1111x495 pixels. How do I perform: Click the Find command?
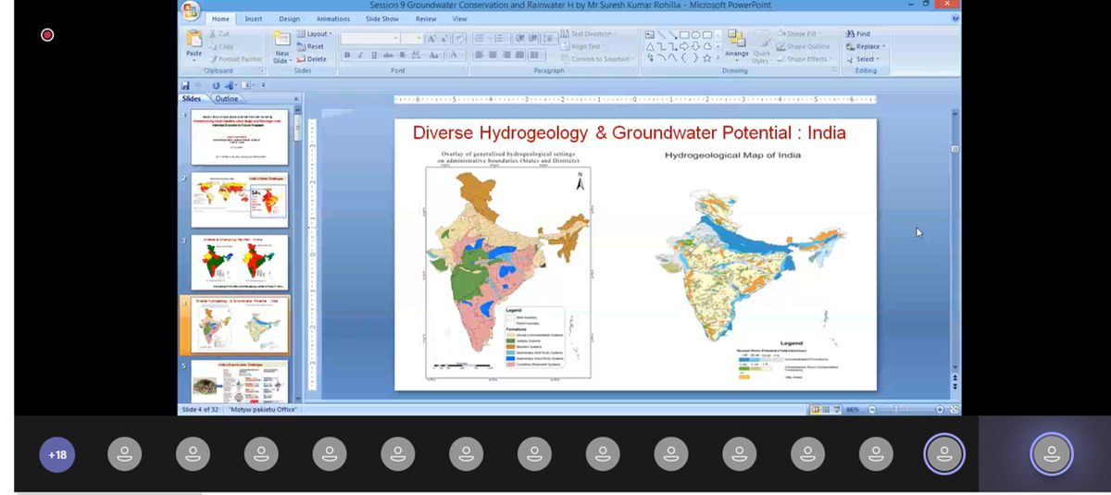858,34
